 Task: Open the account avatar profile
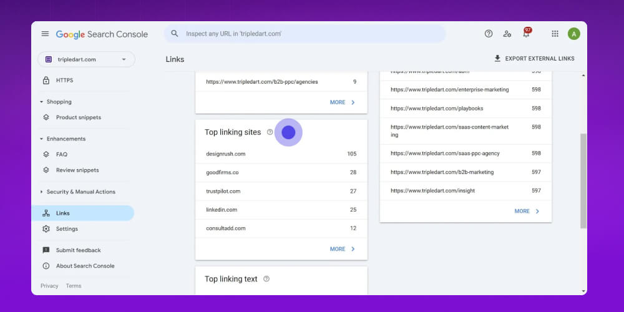click(574, 34)
